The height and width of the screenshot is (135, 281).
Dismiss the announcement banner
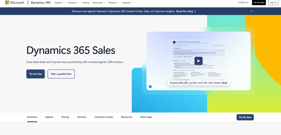point(251,11)
